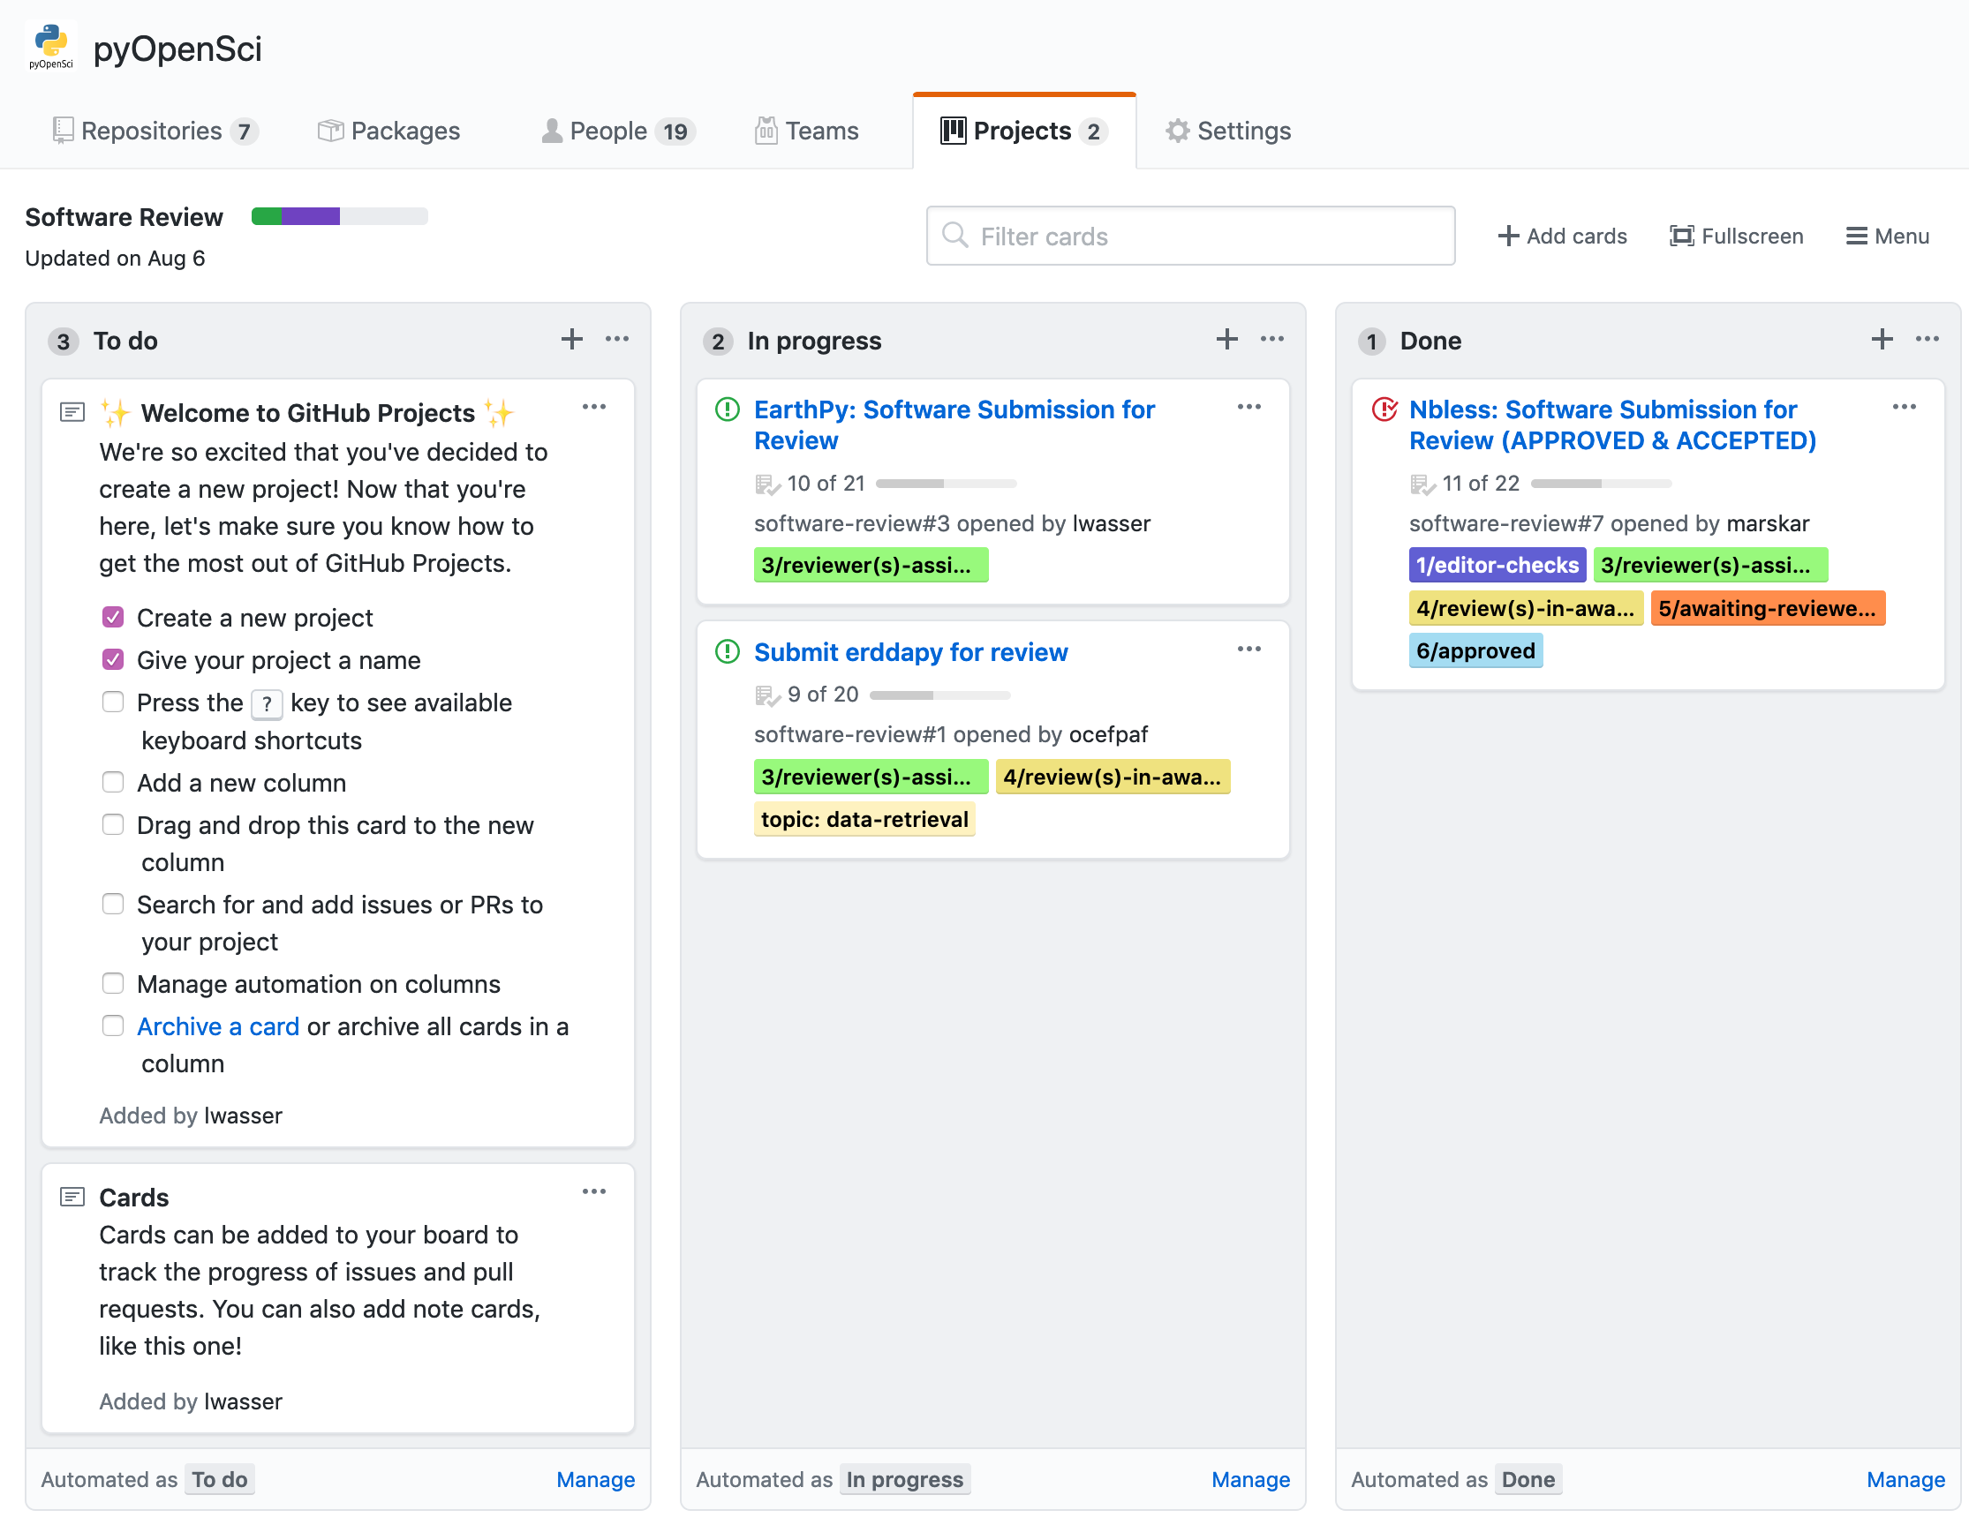Enter Fullscreen mode
1969x1525 pixels.
click(1737, 237)
